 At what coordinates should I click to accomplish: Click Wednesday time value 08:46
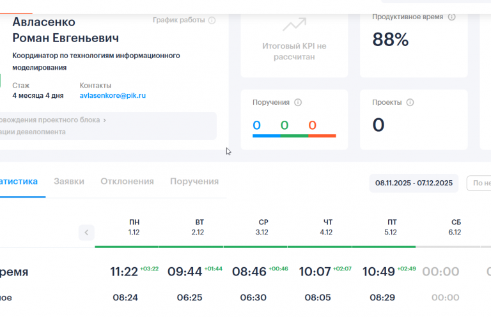point(249,272)
